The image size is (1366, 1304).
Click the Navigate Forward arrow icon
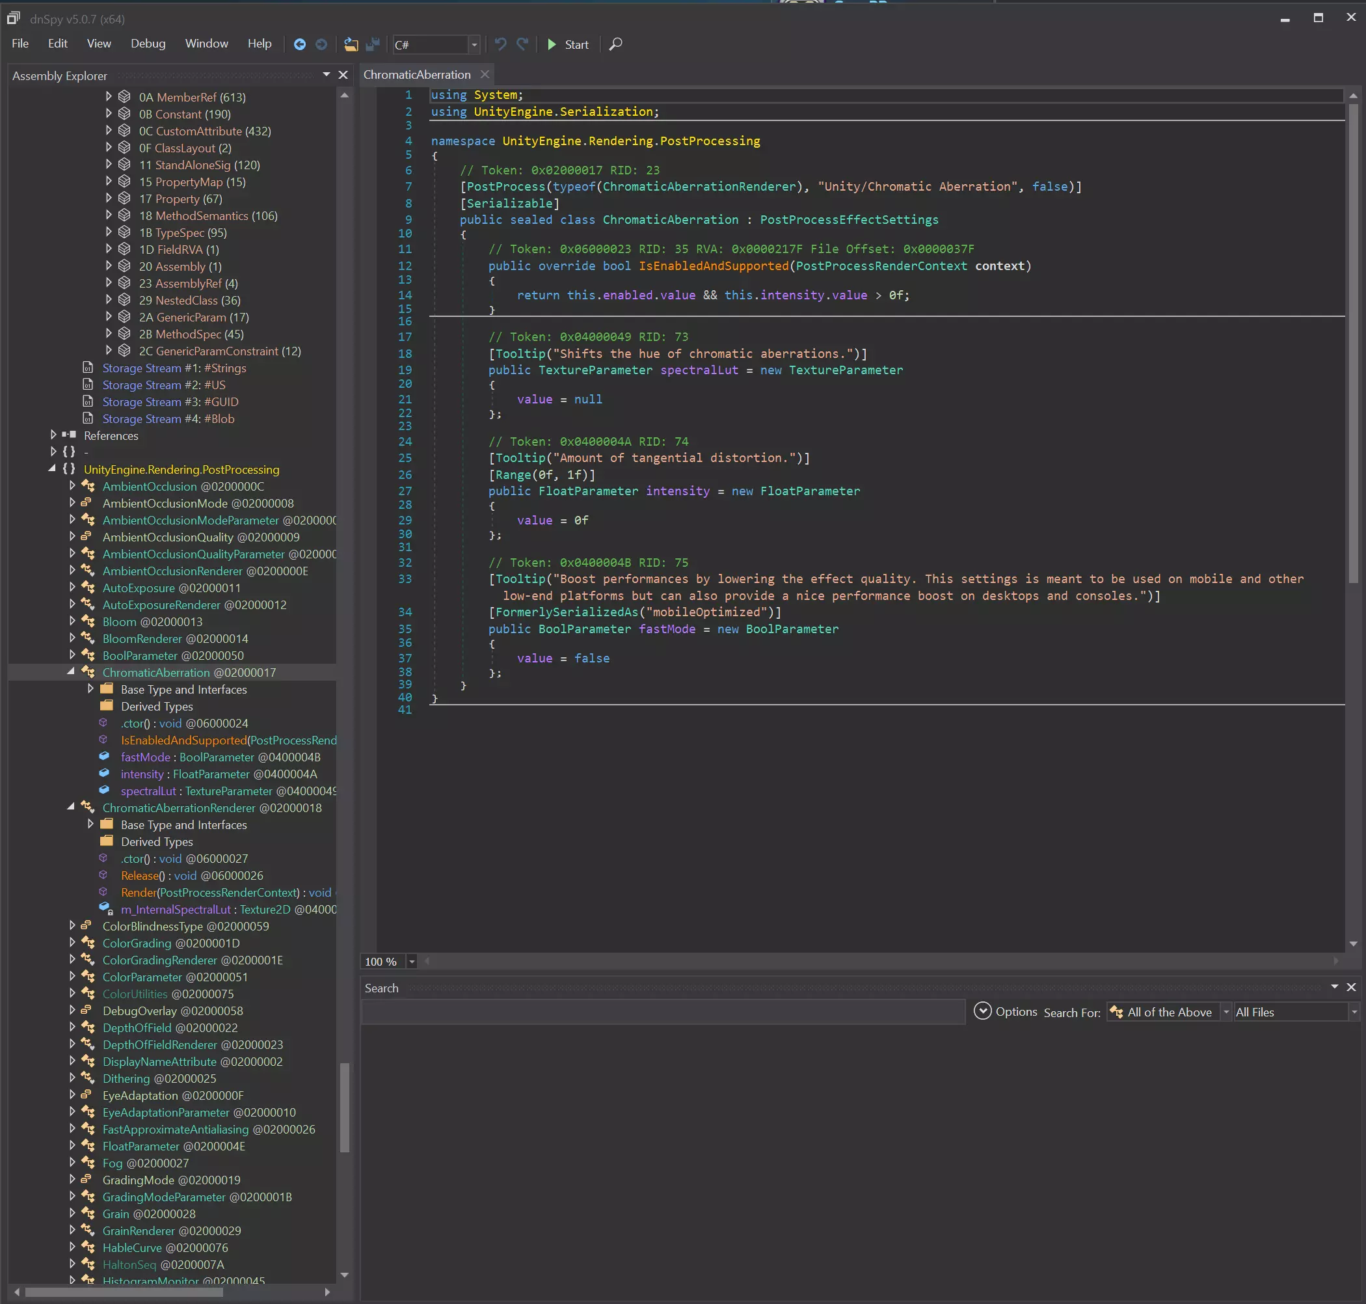(321, 44)
